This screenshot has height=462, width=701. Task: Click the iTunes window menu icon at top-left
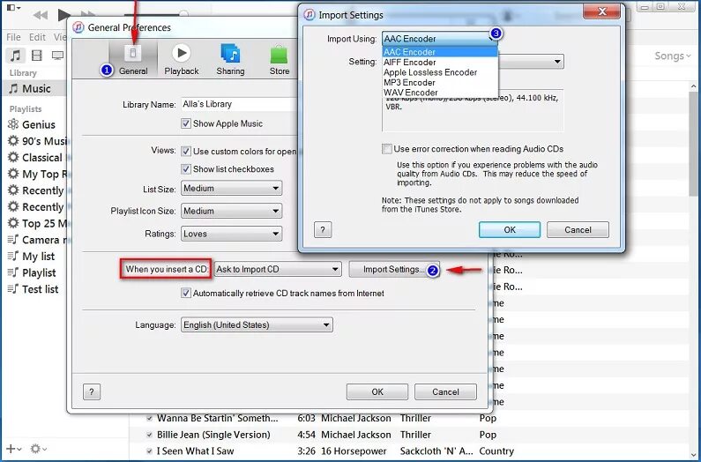pyautogui.click(x=13, y=8)
